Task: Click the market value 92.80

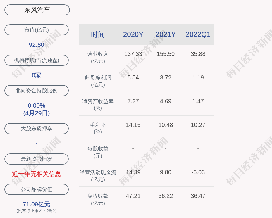Action: tap(37, 45)
